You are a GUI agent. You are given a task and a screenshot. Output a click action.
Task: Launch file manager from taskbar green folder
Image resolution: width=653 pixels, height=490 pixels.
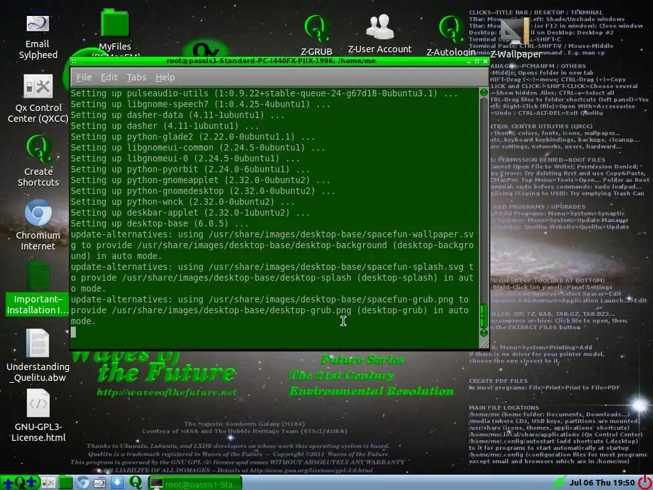pos(66,482)
